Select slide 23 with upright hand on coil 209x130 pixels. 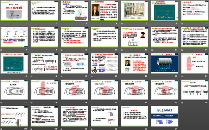[x=44, y=90]
